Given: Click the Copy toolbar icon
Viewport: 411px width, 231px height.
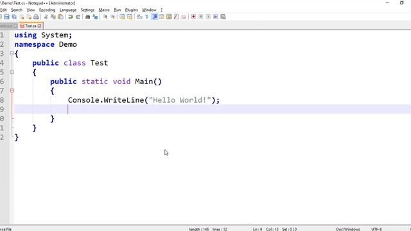Looking at the screenshot, I should [53, 17].
